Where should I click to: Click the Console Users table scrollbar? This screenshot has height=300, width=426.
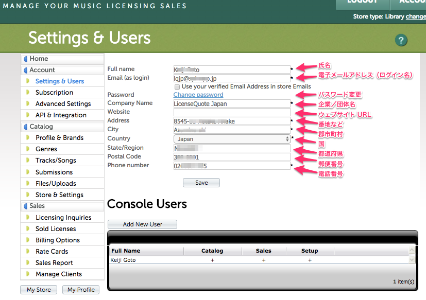(412, 255)
